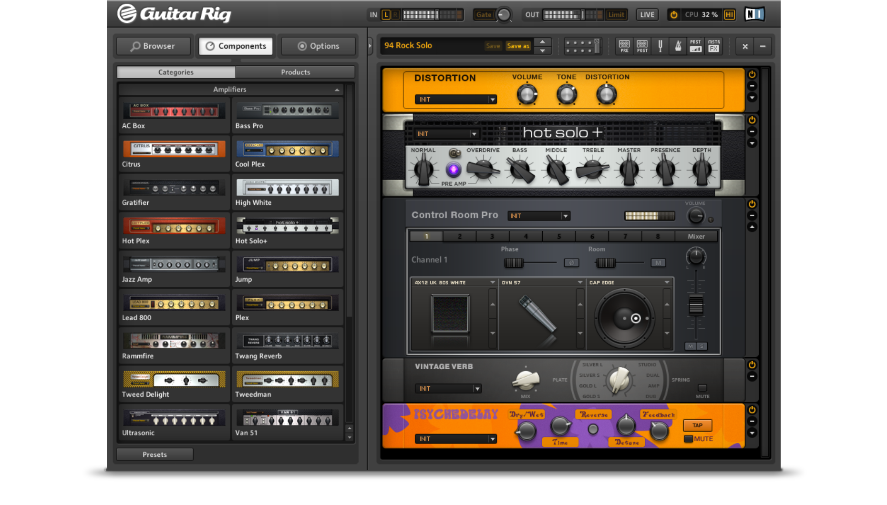Open the Distortion INIT preset dropdown
Viewport: 887px width, 505px height.
click(493, 100)
